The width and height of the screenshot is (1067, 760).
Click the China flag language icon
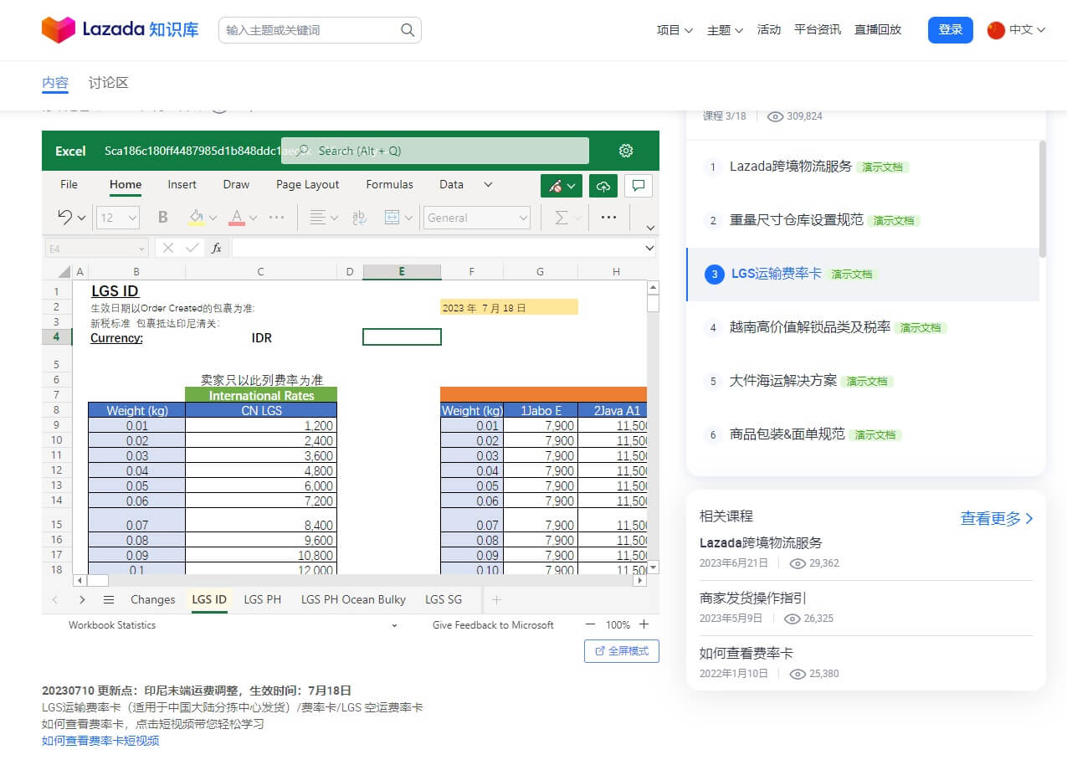996,30
